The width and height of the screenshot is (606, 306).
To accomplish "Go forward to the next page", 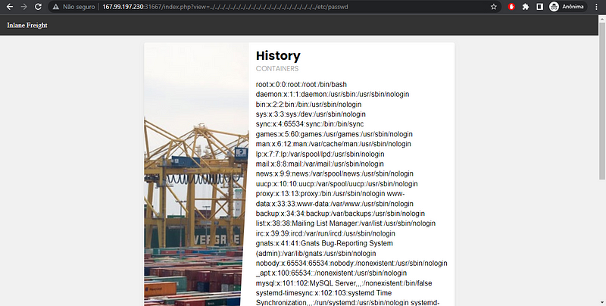I will click(24, 7).
